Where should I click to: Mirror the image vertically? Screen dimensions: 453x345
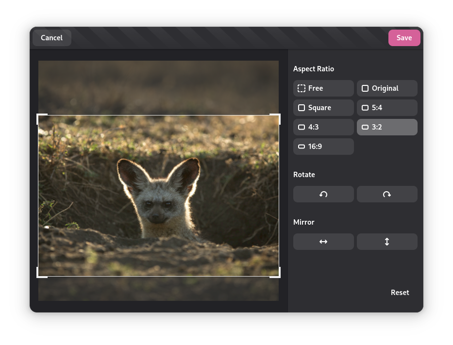click(387, 241)
